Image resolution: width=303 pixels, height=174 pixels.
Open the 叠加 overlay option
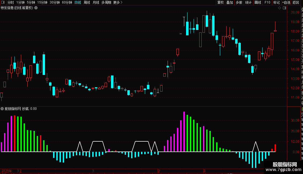coord(230,2)
